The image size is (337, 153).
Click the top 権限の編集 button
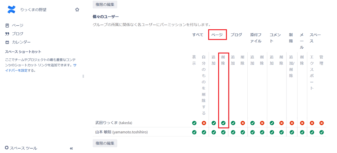coord(105,4)
